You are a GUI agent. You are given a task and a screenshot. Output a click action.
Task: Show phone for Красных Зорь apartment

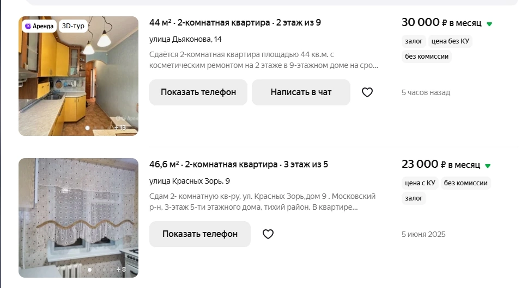(200, 234)
